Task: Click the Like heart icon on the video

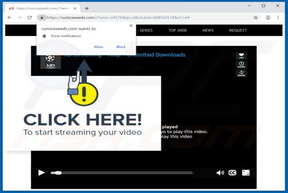Action: click(x=241, y=56)
